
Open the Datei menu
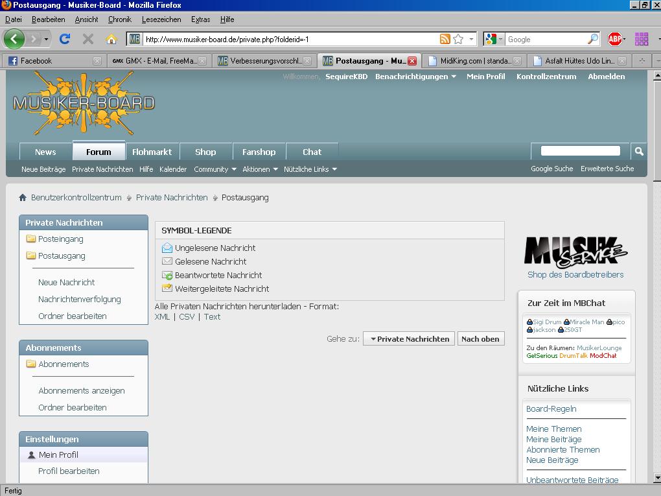tap(14, 19)
